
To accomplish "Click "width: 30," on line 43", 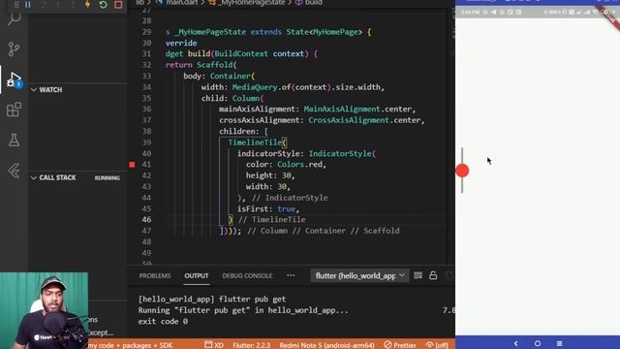I will (x=268, y=186).
